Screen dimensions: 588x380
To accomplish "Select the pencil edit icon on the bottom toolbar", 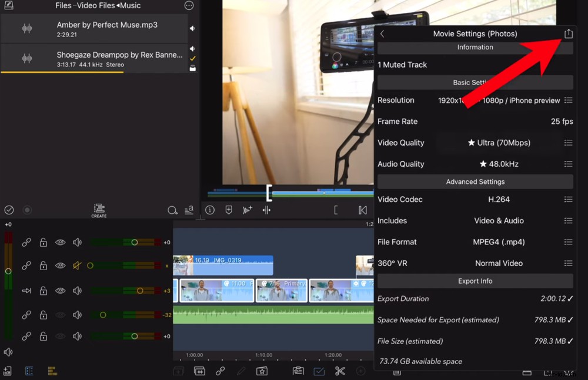I will tap(241, 371).
